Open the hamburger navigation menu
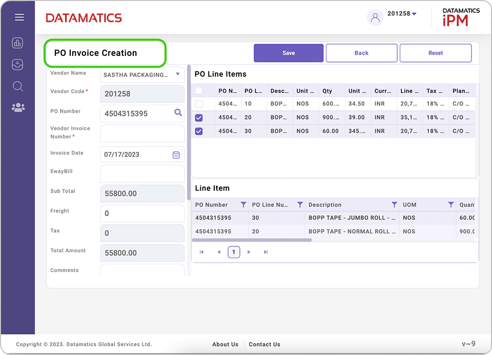 pyautogui.click(x=19, y=17)
